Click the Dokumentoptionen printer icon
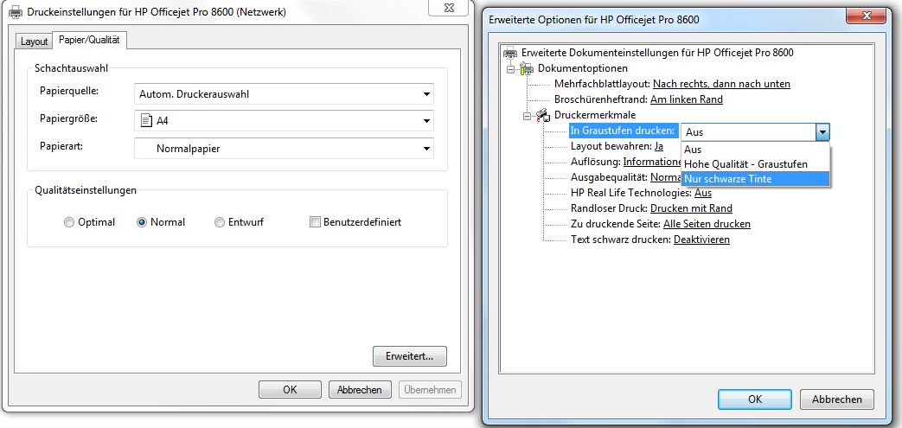This screenshot has height=428, width=902. point(527,68)
